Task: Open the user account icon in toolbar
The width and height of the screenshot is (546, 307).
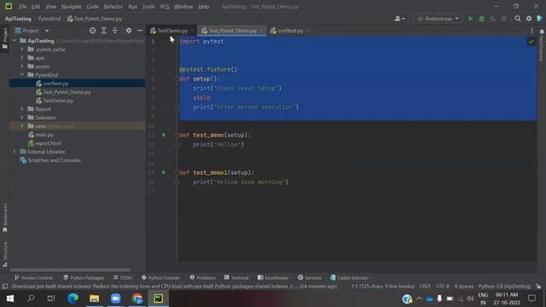Action: click(399, 19)
